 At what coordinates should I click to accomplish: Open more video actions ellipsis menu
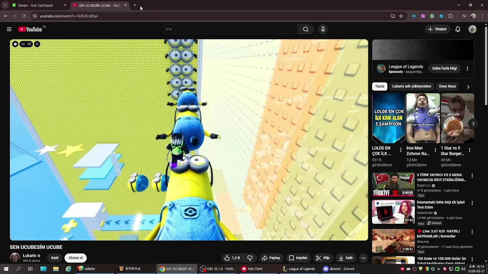point(363,258)
